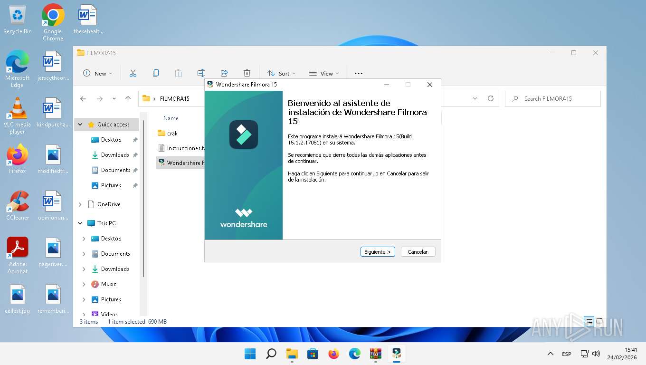Open Windows Start button
Image resolution: width=646 pixels, height=365 pixels.
(250, 354)
